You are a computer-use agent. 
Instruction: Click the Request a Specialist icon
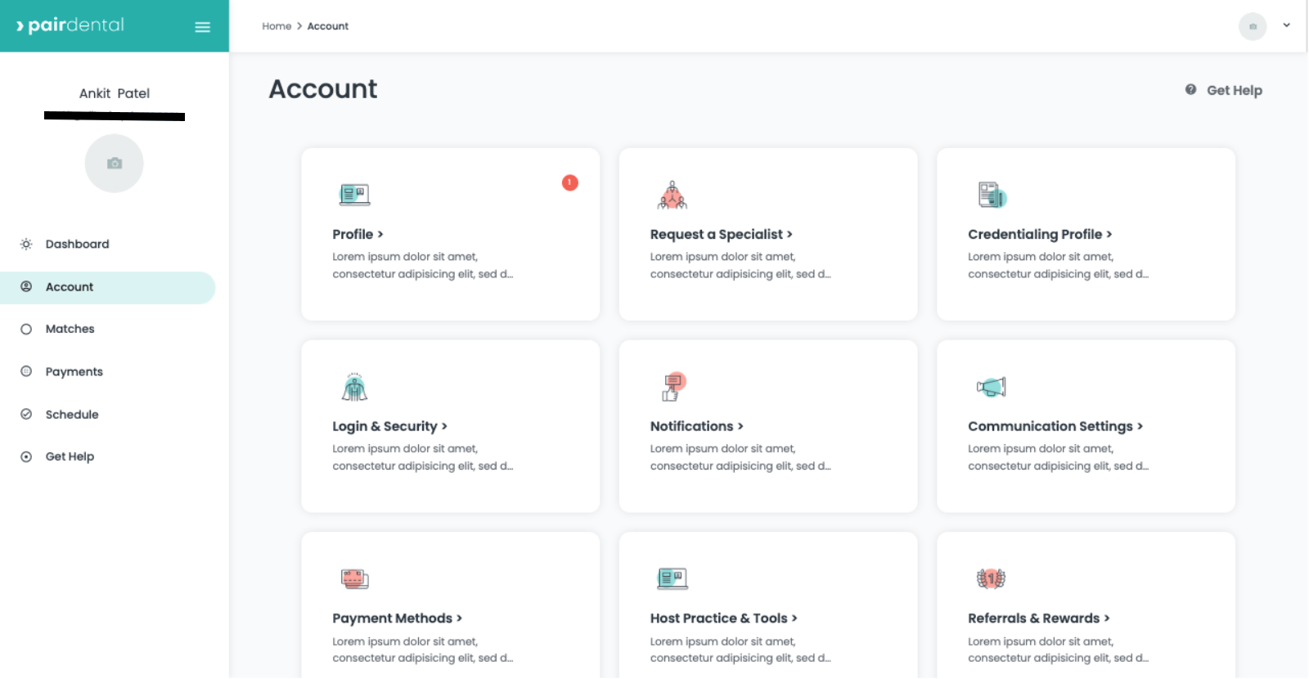(x=672, y=196)
